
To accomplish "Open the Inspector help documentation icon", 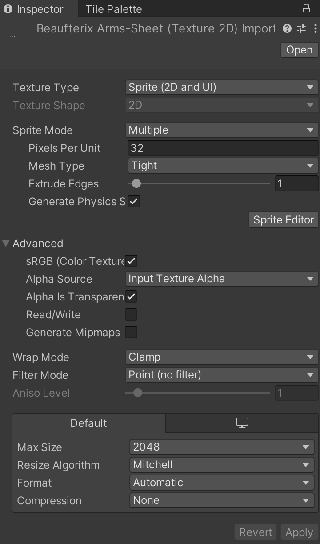I will pos(286,28).
